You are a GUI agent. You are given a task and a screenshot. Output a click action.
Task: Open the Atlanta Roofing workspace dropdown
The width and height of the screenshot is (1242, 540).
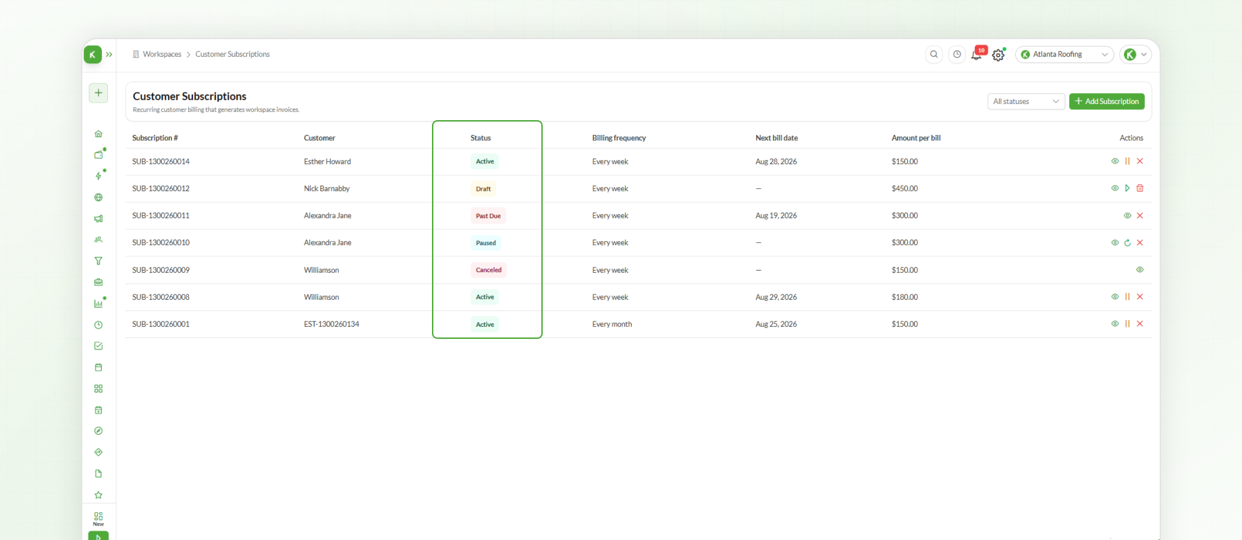[x=1064, y=55]
